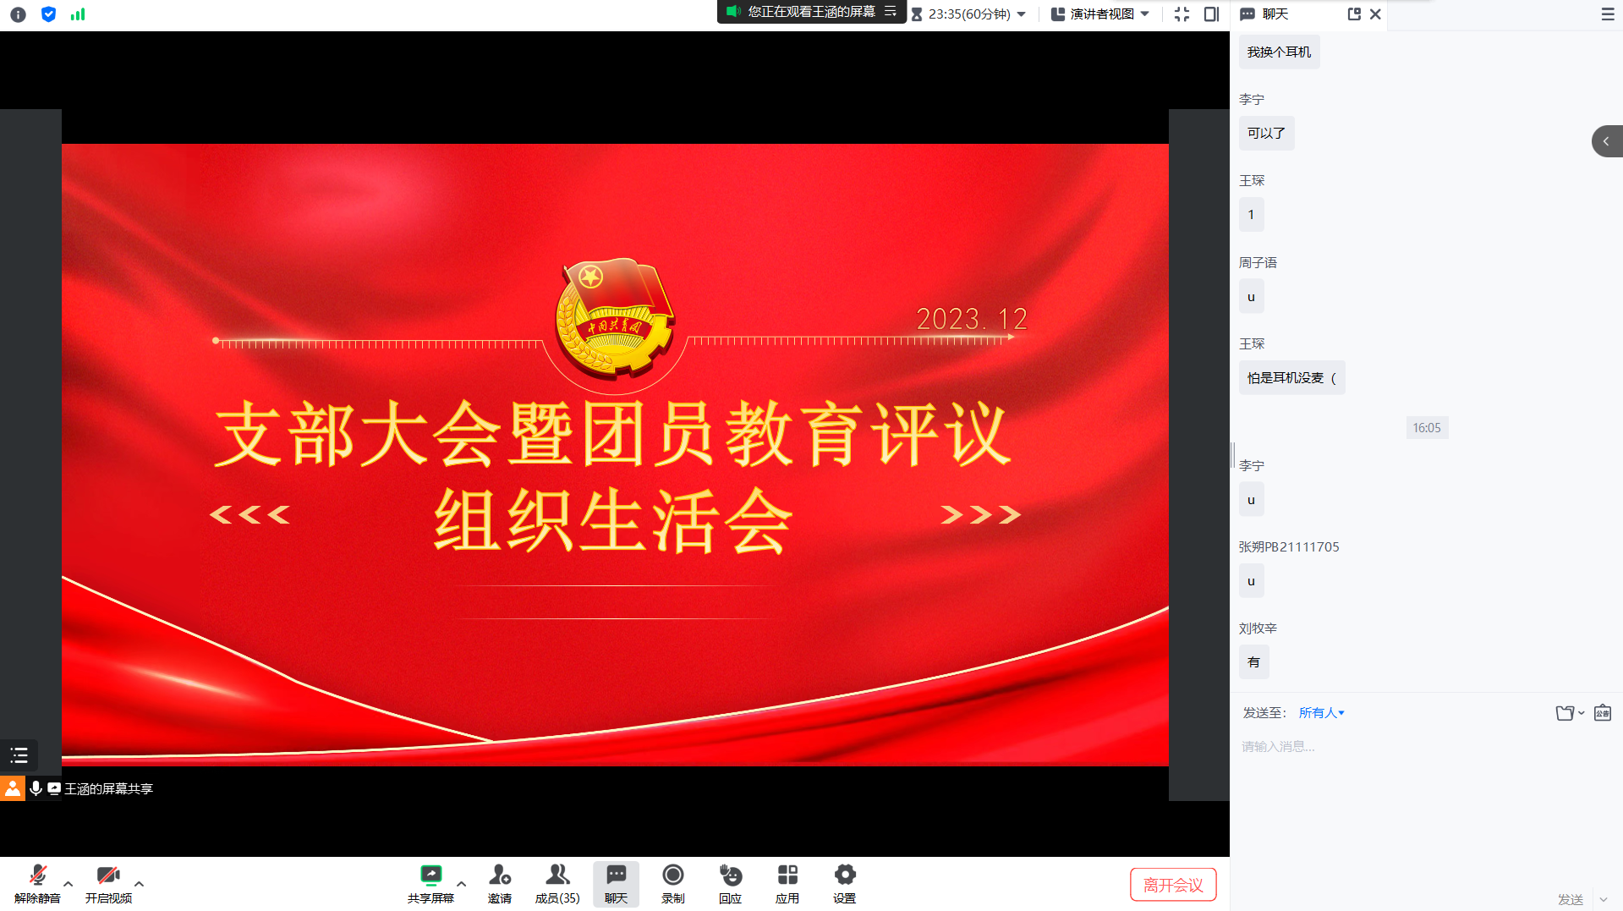Screen dimensions: 1623x911
Task: Check the green network signal bars
Action: click(x=78, y=14)
